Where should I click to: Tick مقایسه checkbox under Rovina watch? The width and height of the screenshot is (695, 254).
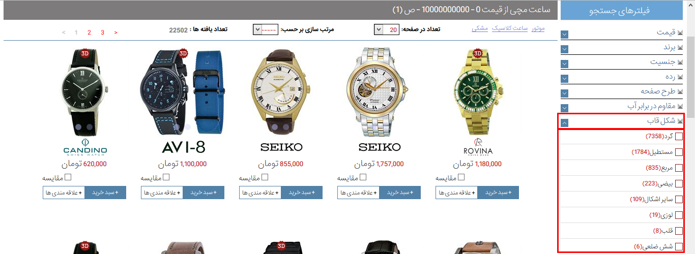pyautogui.click(x=461, y=177)
